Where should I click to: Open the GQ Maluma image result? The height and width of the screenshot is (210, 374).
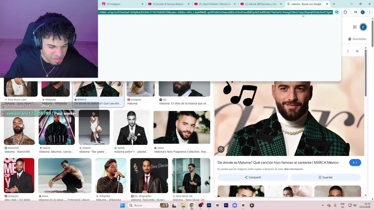pos(184,89)
